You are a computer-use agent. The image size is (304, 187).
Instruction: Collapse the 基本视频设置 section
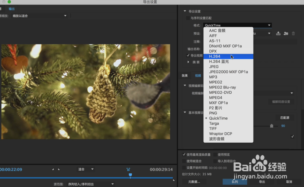(x=185, y=112)
